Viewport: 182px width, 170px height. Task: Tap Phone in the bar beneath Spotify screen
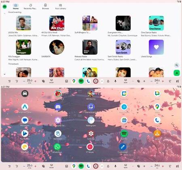click(x=89, y=81)
